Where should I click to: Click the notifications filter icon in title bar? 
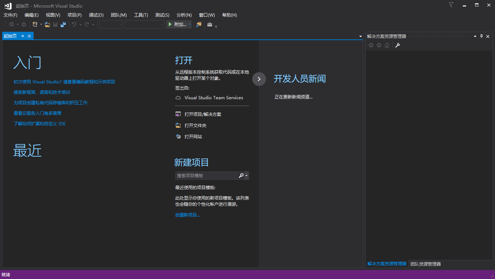pos(451,5)
